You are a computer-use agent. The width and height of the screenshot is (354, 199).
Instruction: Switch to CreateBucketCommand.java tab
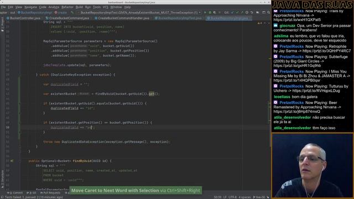tap(67, 18)
